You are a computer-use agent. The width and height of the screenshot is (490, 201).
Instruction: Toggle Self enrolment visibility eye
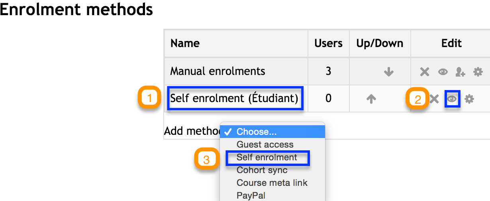pos(452,99)
